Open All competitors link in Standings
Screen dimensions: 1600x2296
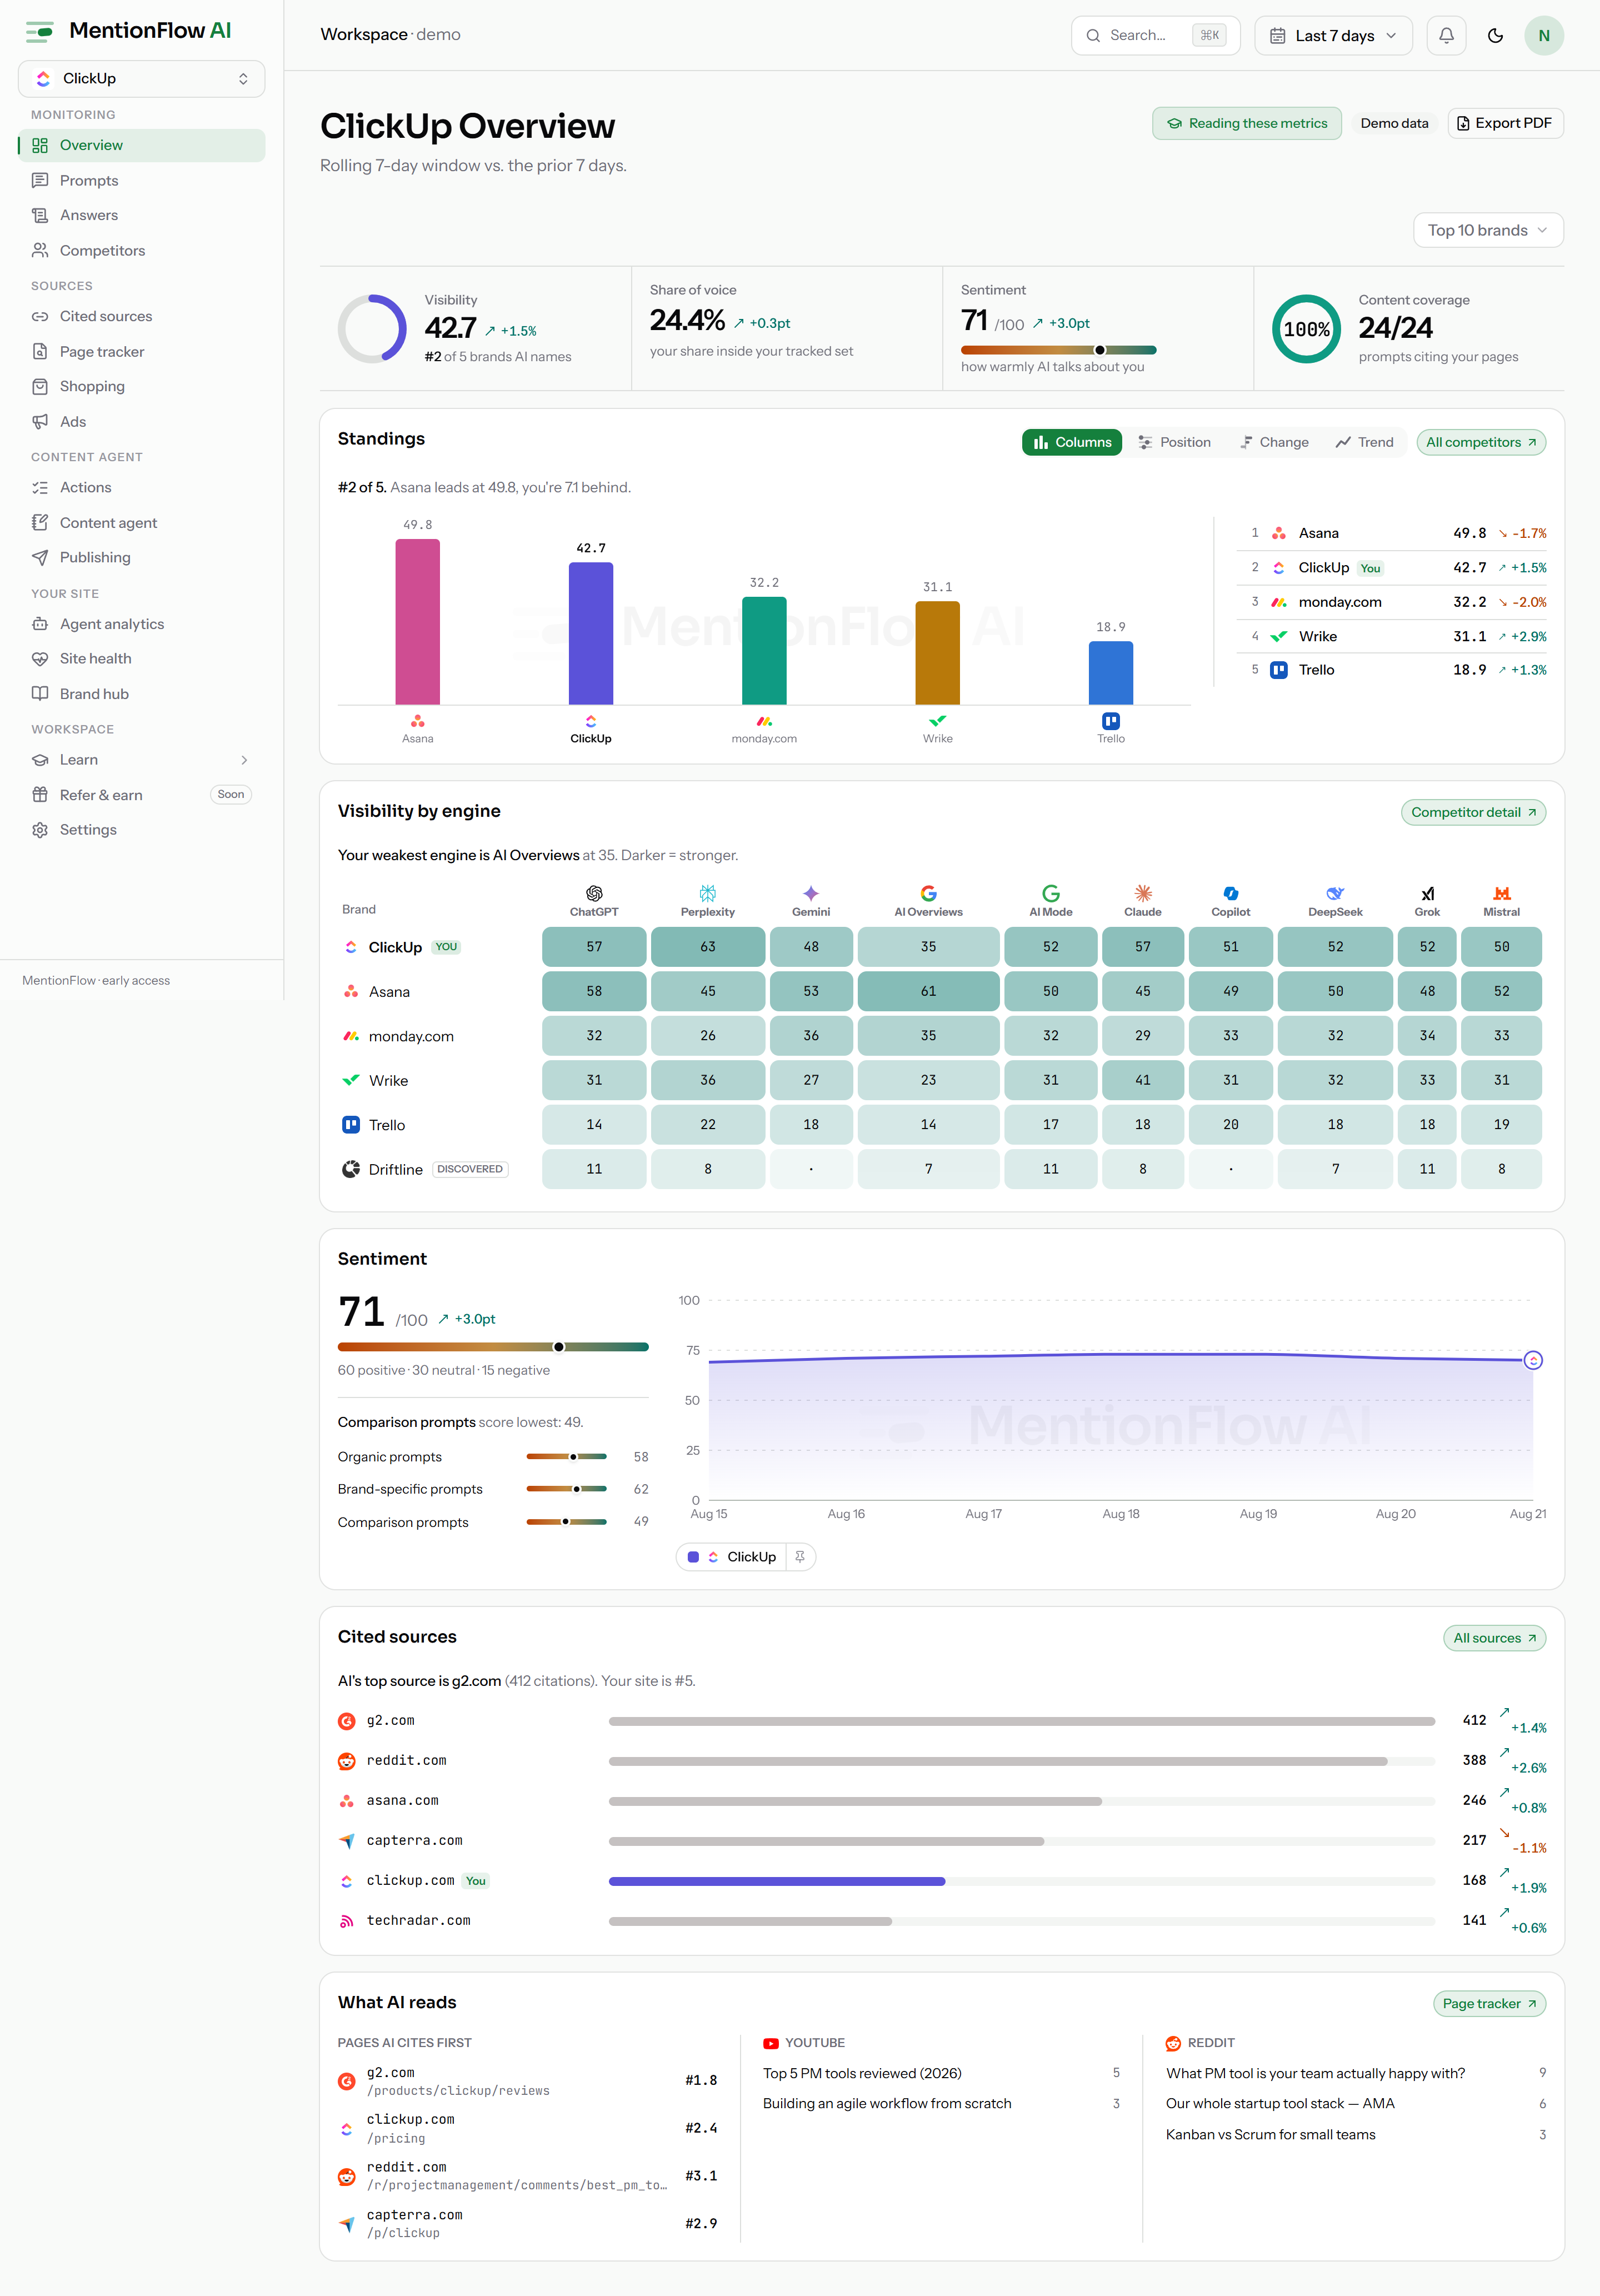click(1481, 442)
